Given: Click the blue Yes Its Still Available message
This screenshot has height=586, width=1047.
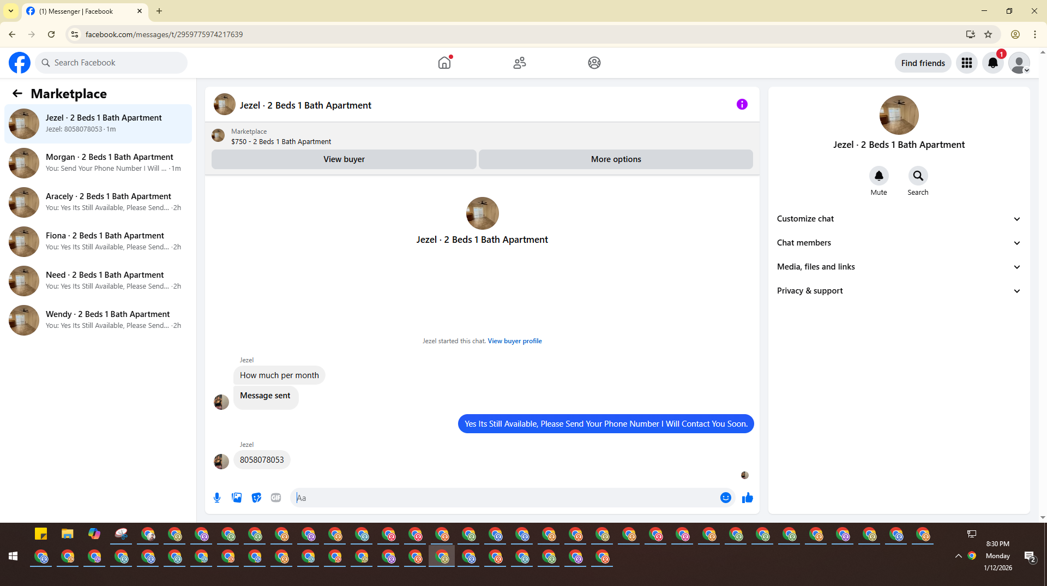Looking at the screenshot, I should [606, 424].
